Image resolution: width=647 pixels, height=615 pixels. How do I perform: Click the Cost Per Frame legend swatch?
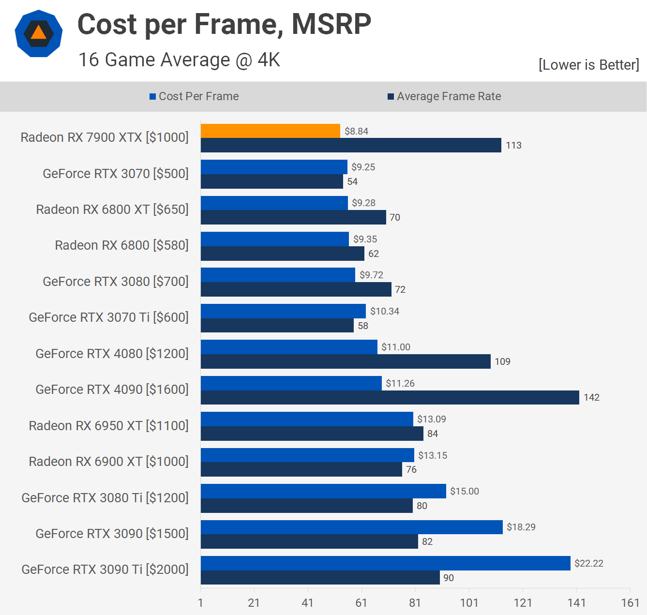(152, 97)
